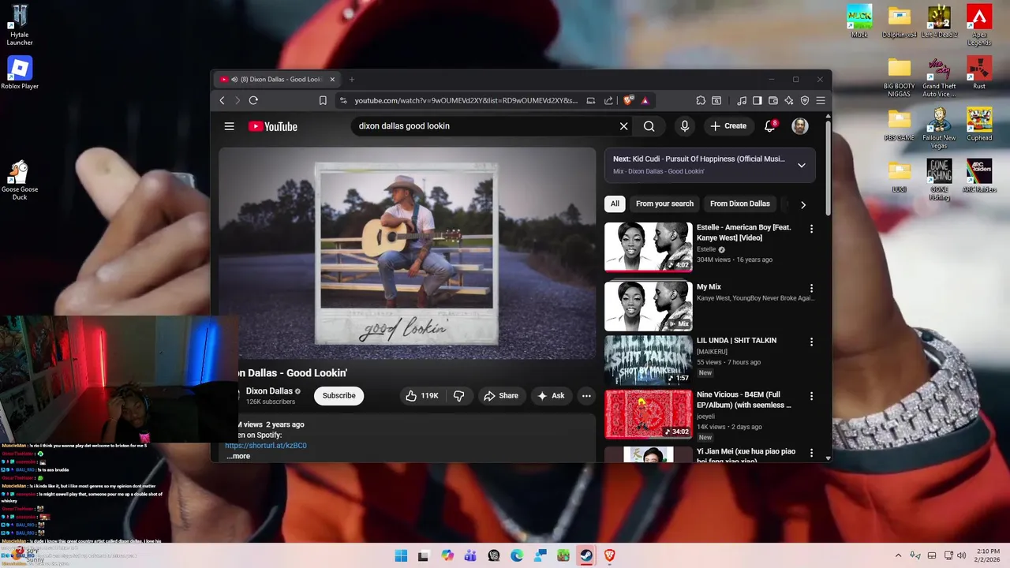Dislike the Good Lookin' video
The height and width of the screenshot is (568, 1010).
coord(459,396)
